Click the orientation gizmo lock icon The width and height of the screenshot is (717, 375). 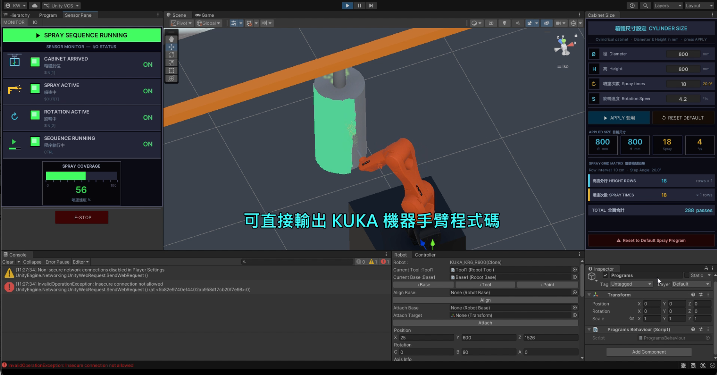click(576, 35)
